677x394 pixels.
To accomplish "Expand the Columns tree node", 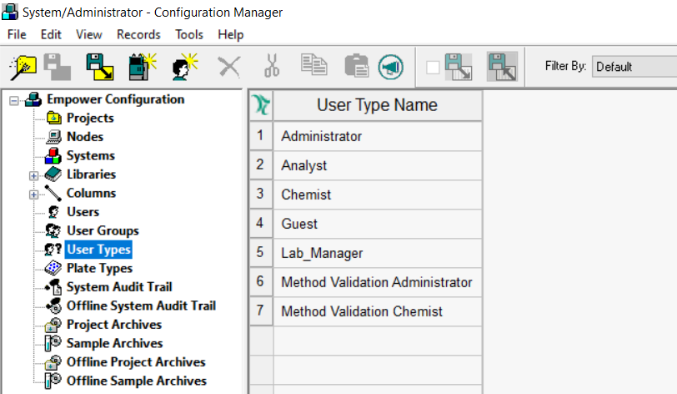I will pos(33,194).
